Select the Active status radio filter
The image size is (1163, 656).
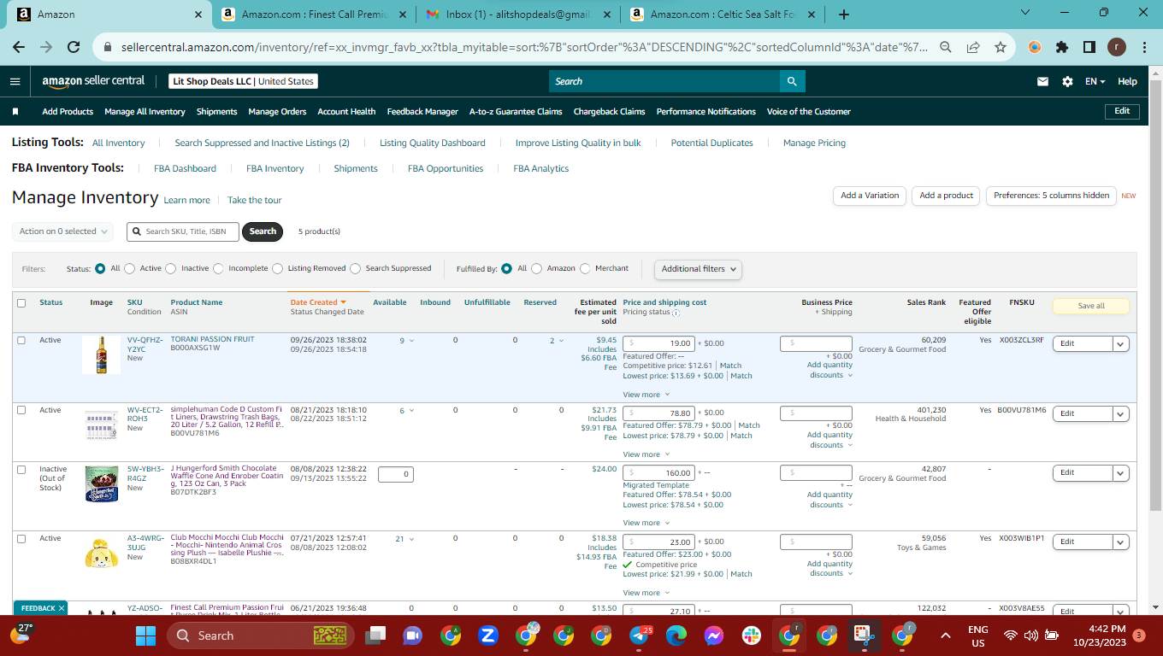130,268
